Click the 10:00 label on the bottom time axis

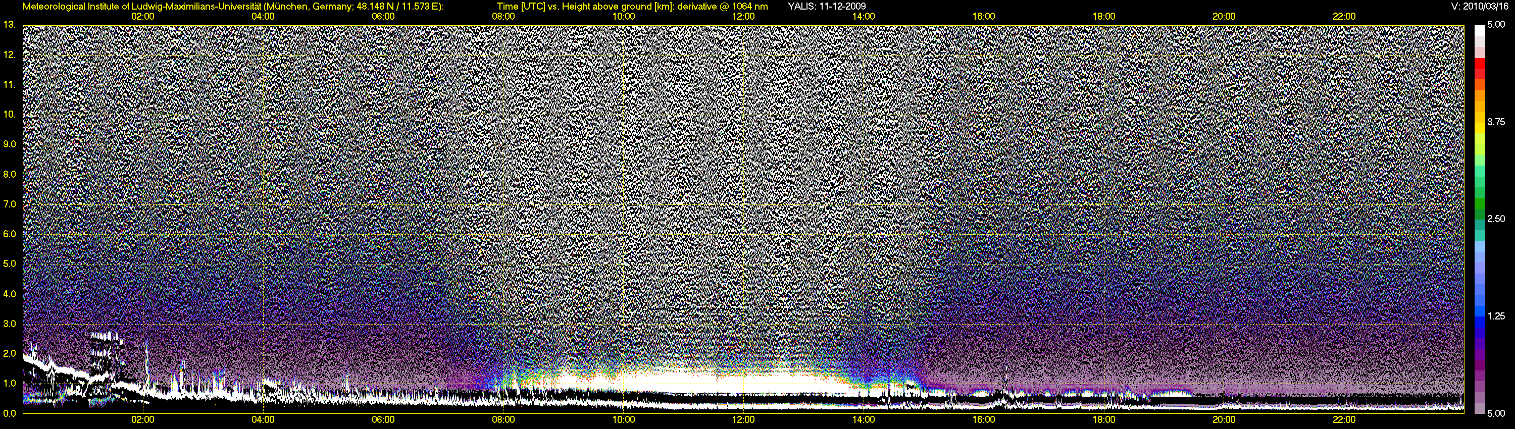[623, 419]
